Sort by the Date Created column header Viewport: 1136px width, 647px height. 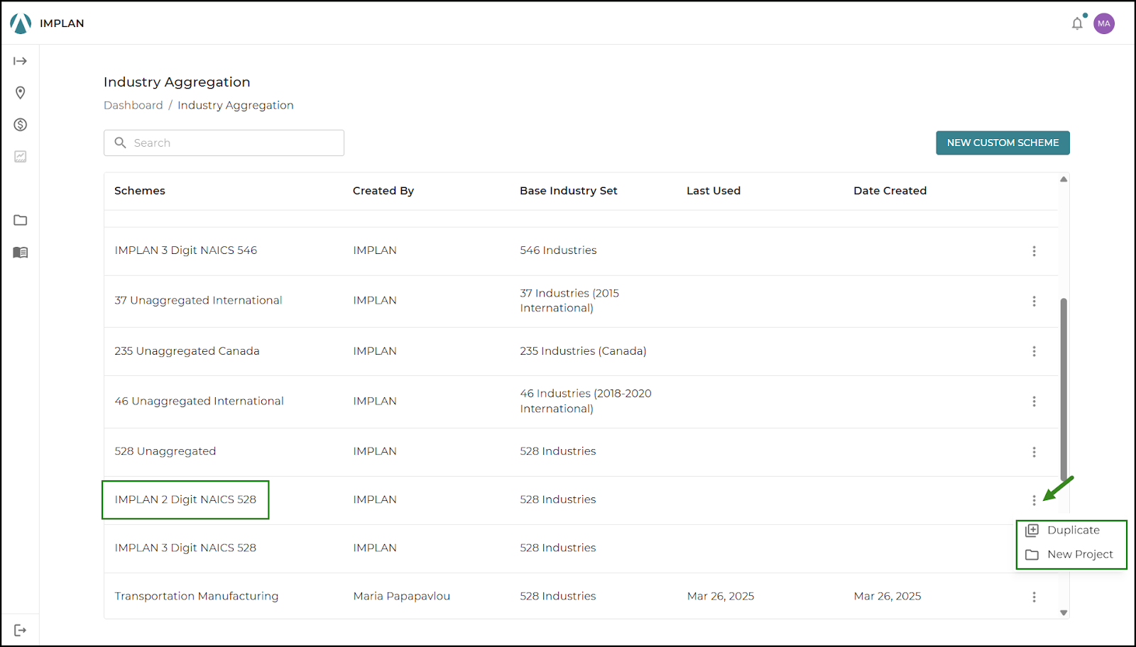(x=890, y=191)
